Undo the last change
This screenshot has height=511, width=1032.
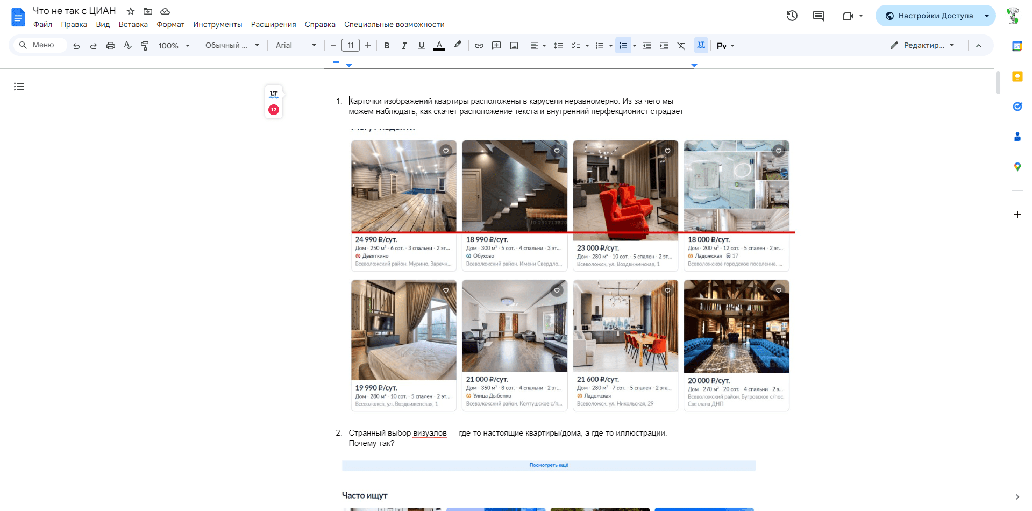click(x=76, y=45)
